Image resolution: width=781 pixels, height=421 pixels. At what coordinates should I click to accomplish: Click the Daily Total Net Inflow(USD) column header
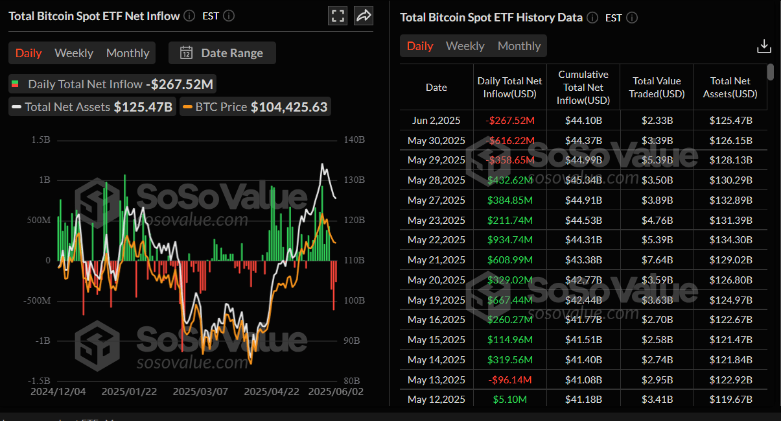coord(509,87)
